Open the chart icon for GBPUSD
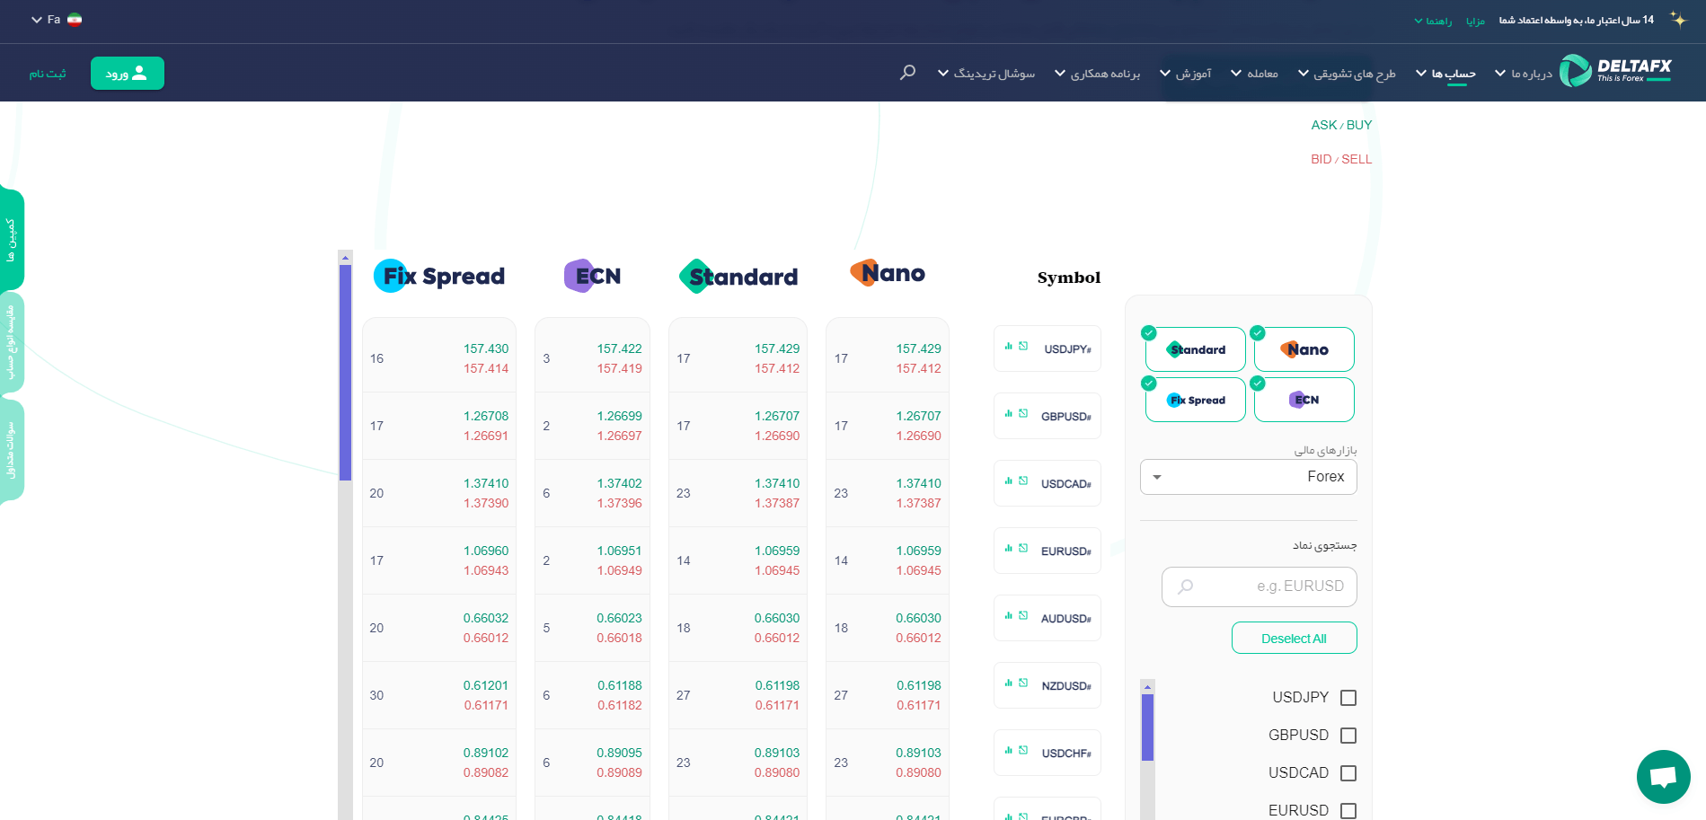The height and width of the screenshot is (820, 1706). 1009,413
